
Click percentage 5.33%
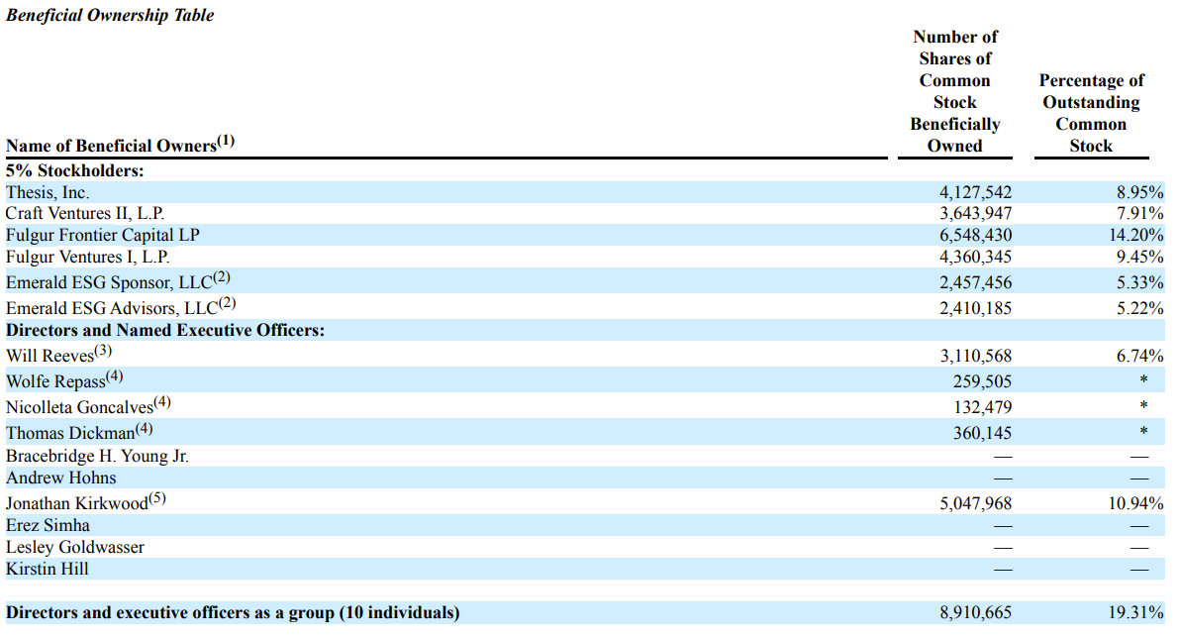point(1140,283)
